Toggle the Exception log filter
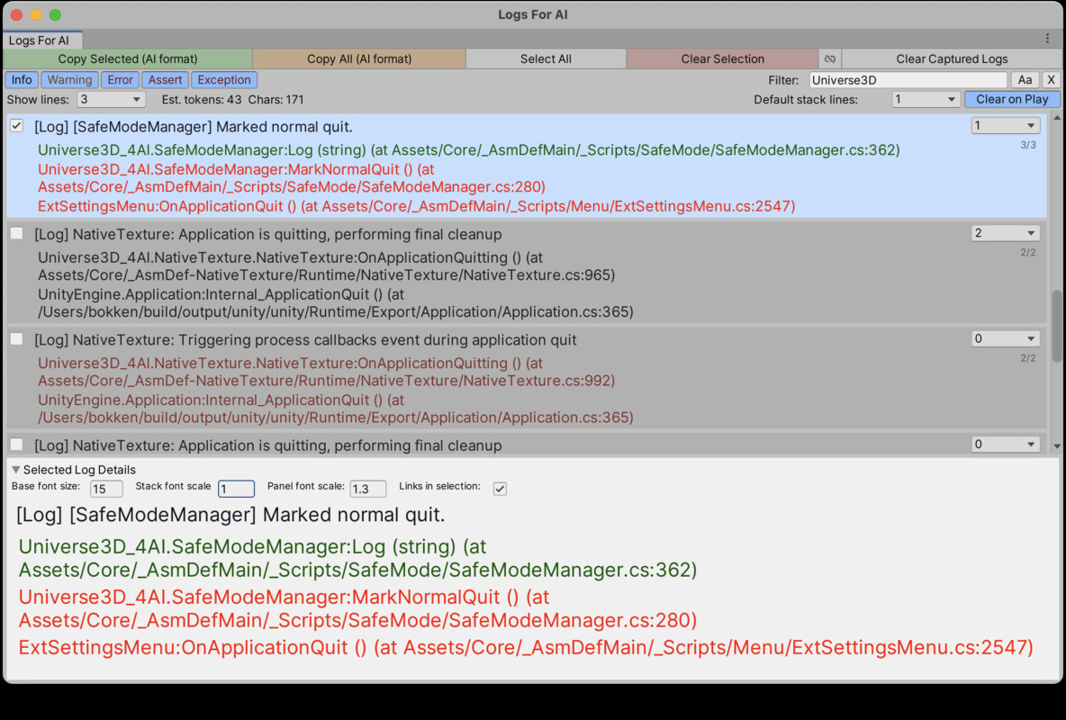 (224, 79)
